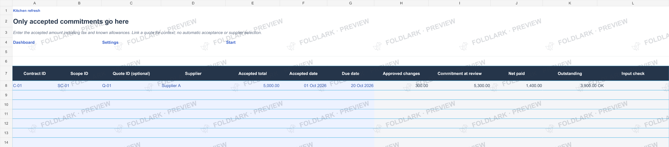The width and height of the screenshot is (669, 147).
Task: Select column A header
Action: point(35,3)
